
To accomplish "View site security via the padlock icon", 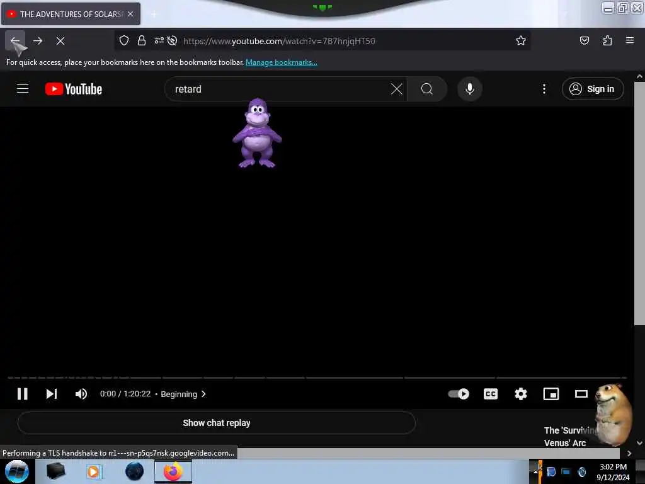I will click(x=142, y=40).
